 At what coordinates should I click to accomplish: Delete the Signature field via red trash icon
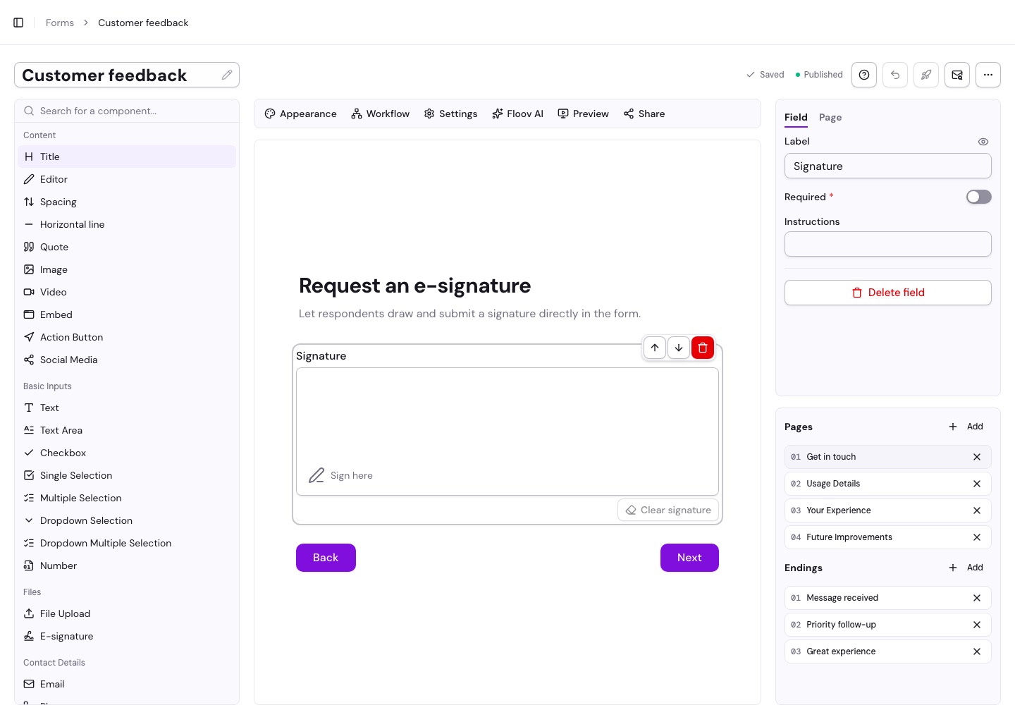703,348
